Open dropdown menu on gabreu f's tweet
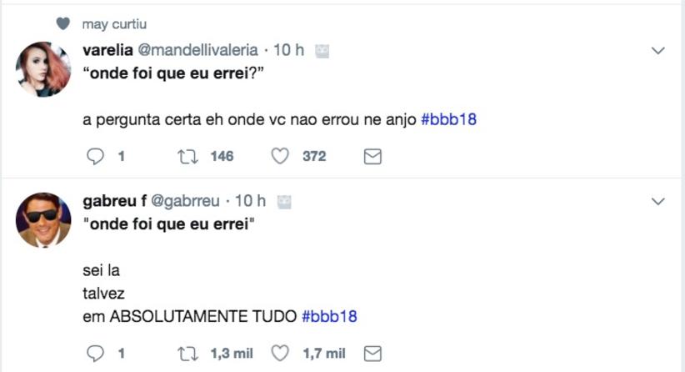 (x=657, y=201)
